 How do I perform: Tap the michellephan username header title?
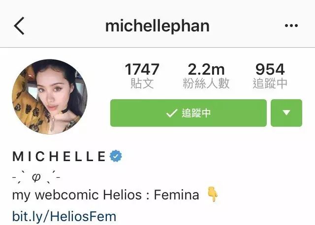point(157,26)
